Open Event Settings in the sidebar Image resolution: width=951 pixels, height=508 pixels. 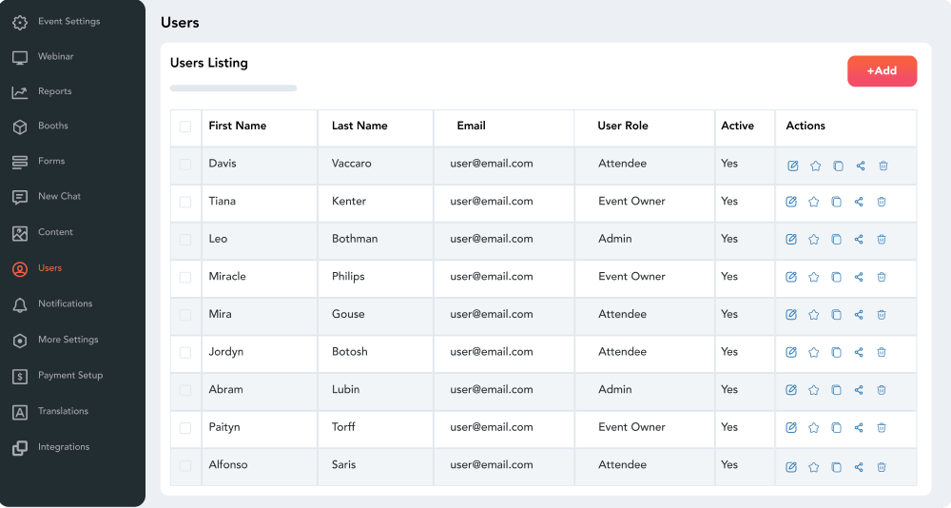(68, 21)
